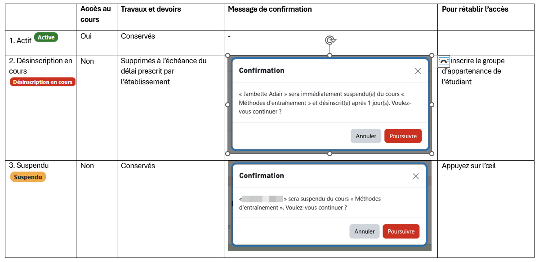
Task: Click the bottom-center resize handle of selected image
Action: pos(330,153)
